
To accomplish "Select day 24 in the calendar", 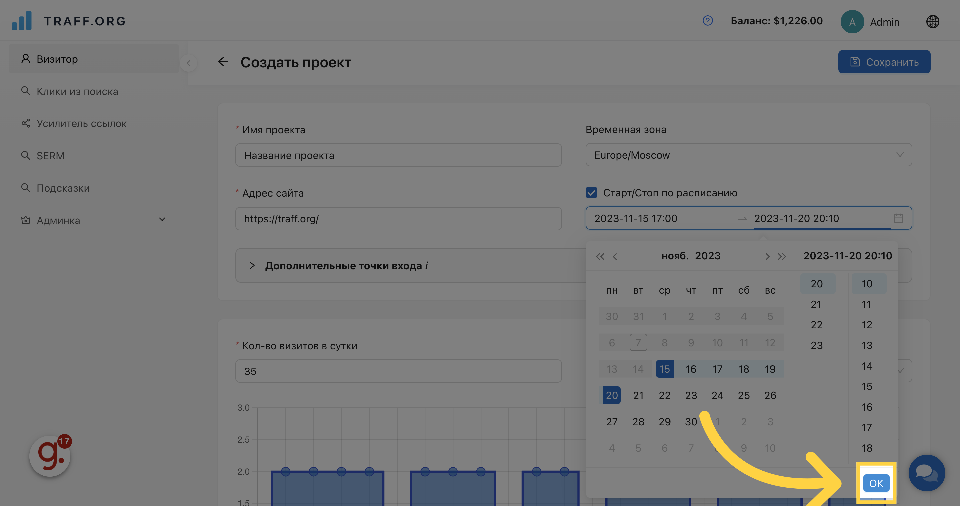I will point(717,395).
